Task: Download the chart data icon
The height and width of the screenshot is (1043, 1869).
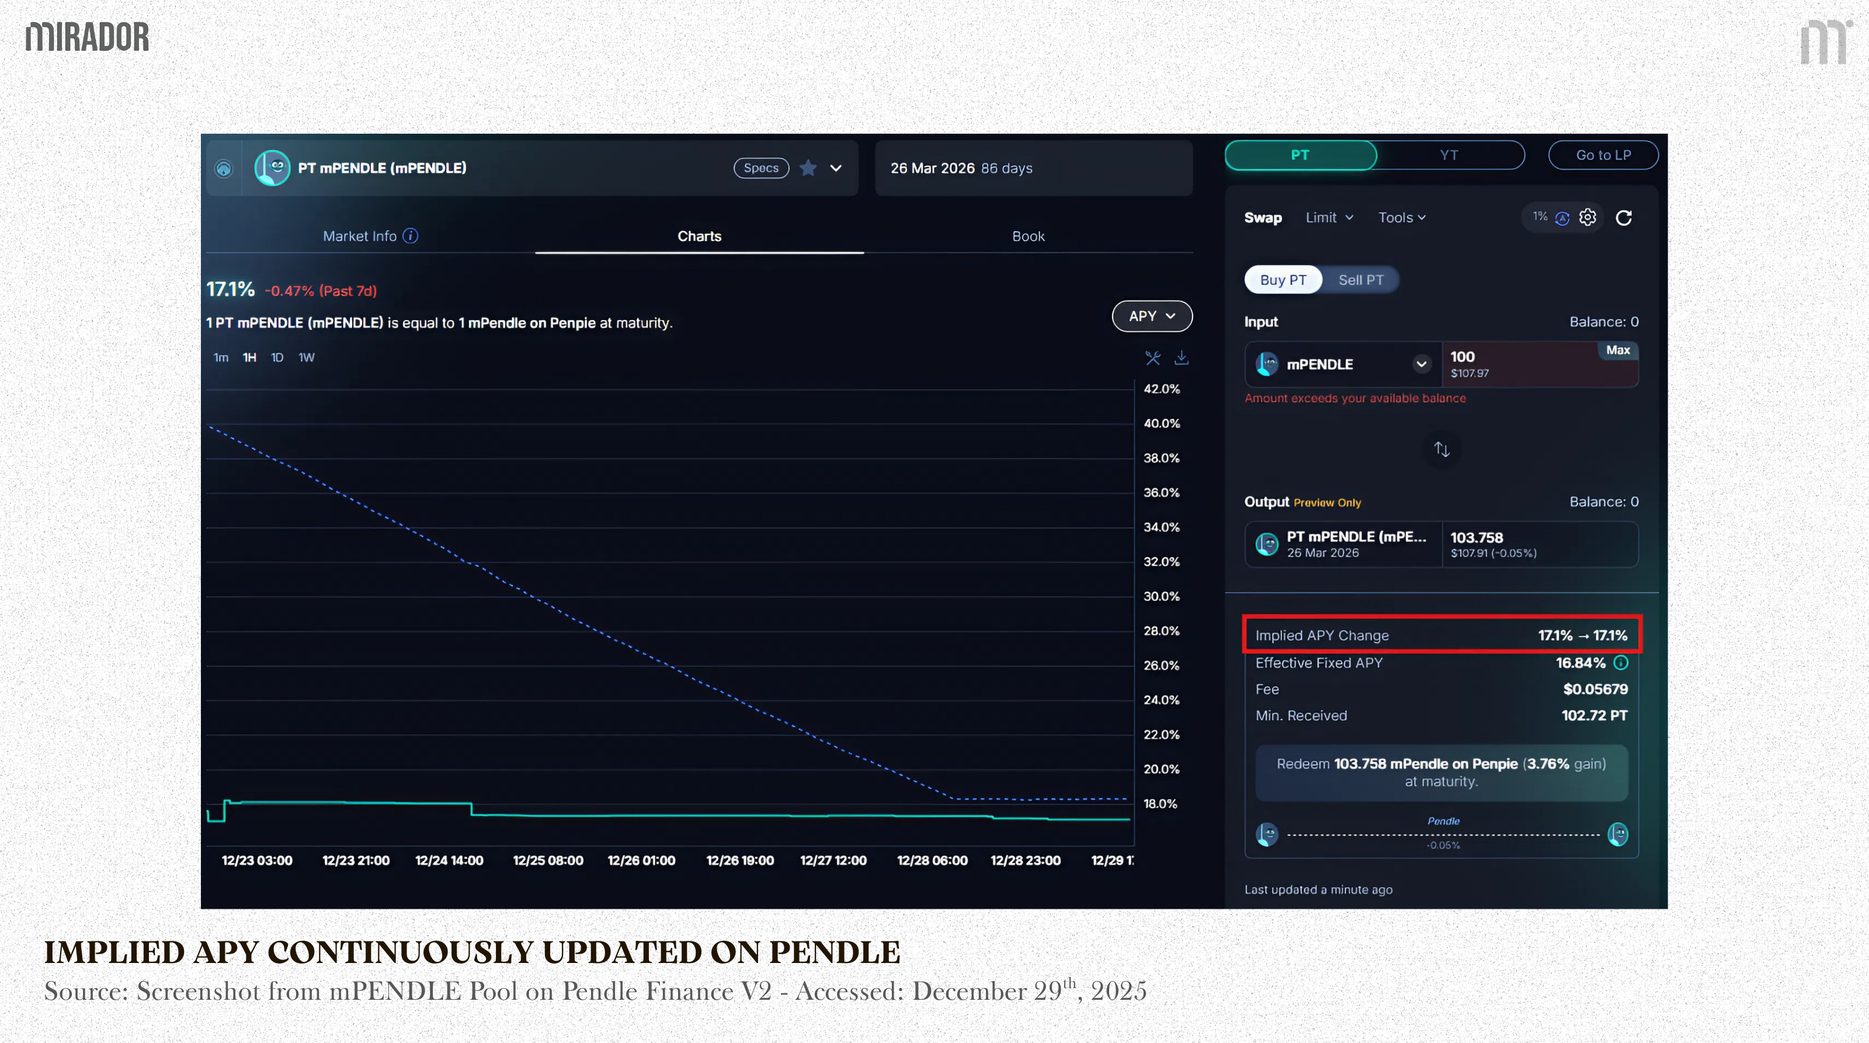Action: [1181, 357]
